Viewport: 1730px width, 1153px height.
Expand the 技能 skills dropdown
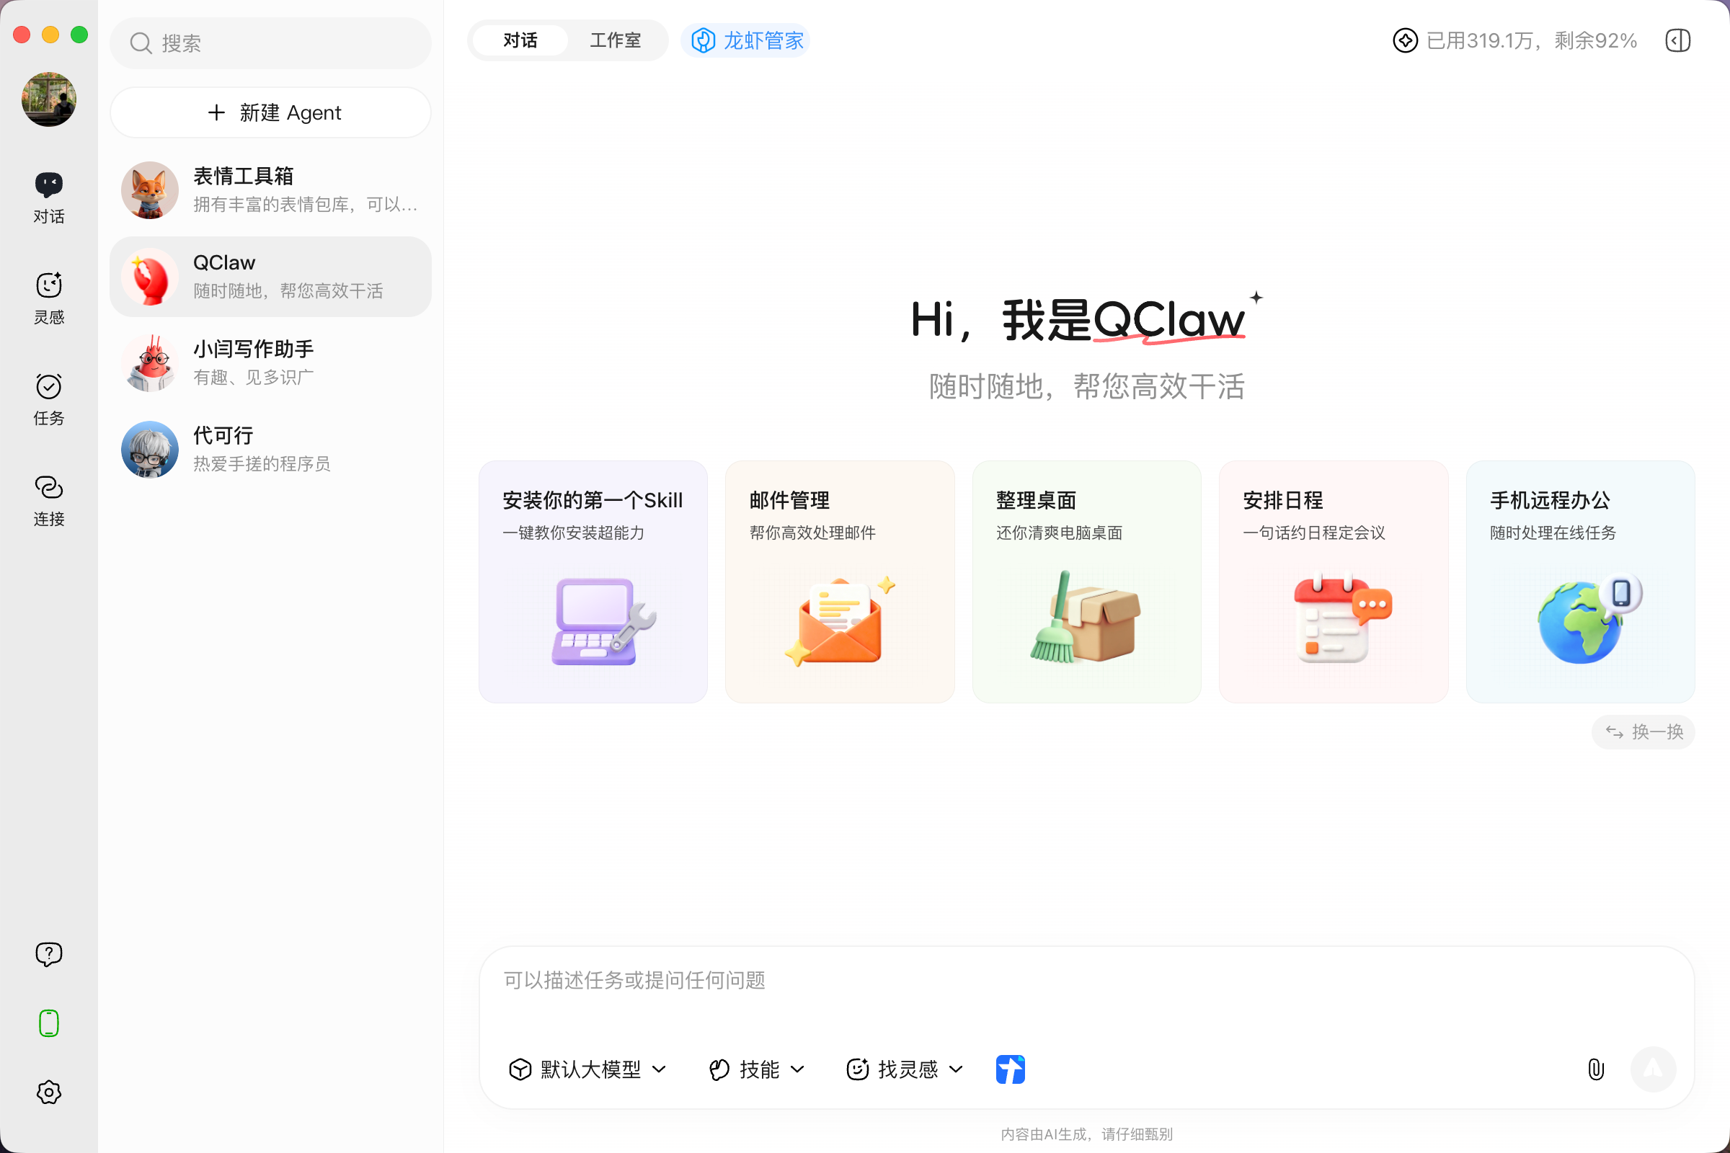pyautogui.click(x=757, y=1069)
